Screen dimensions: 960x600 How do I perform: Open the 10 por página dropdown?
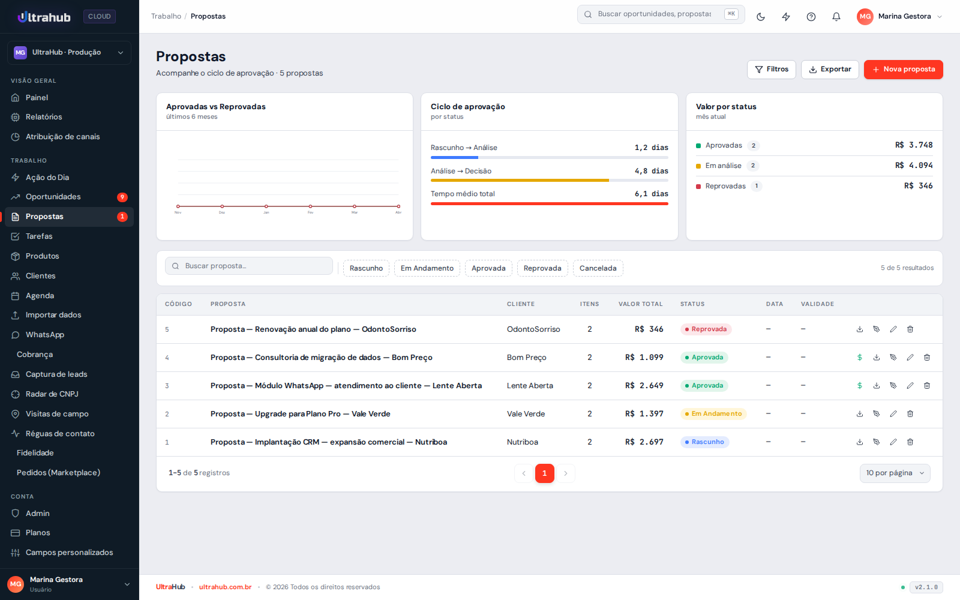click(x=895, y=473)
